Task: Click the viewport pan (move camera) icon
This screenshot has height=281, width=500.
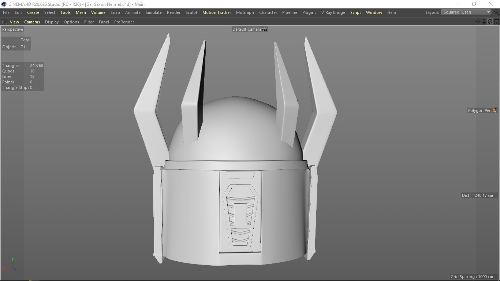Action: tap(478, 22)
